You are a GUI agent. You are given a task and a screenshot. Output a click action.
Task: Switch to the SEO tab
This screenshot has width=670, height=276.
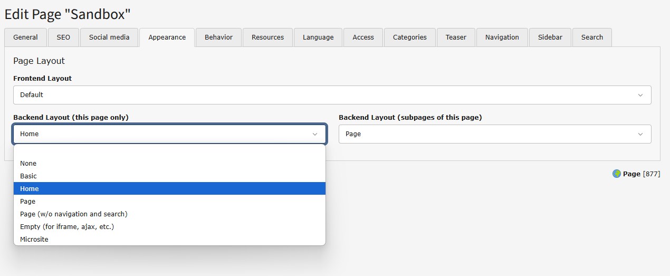coord(63,37)
